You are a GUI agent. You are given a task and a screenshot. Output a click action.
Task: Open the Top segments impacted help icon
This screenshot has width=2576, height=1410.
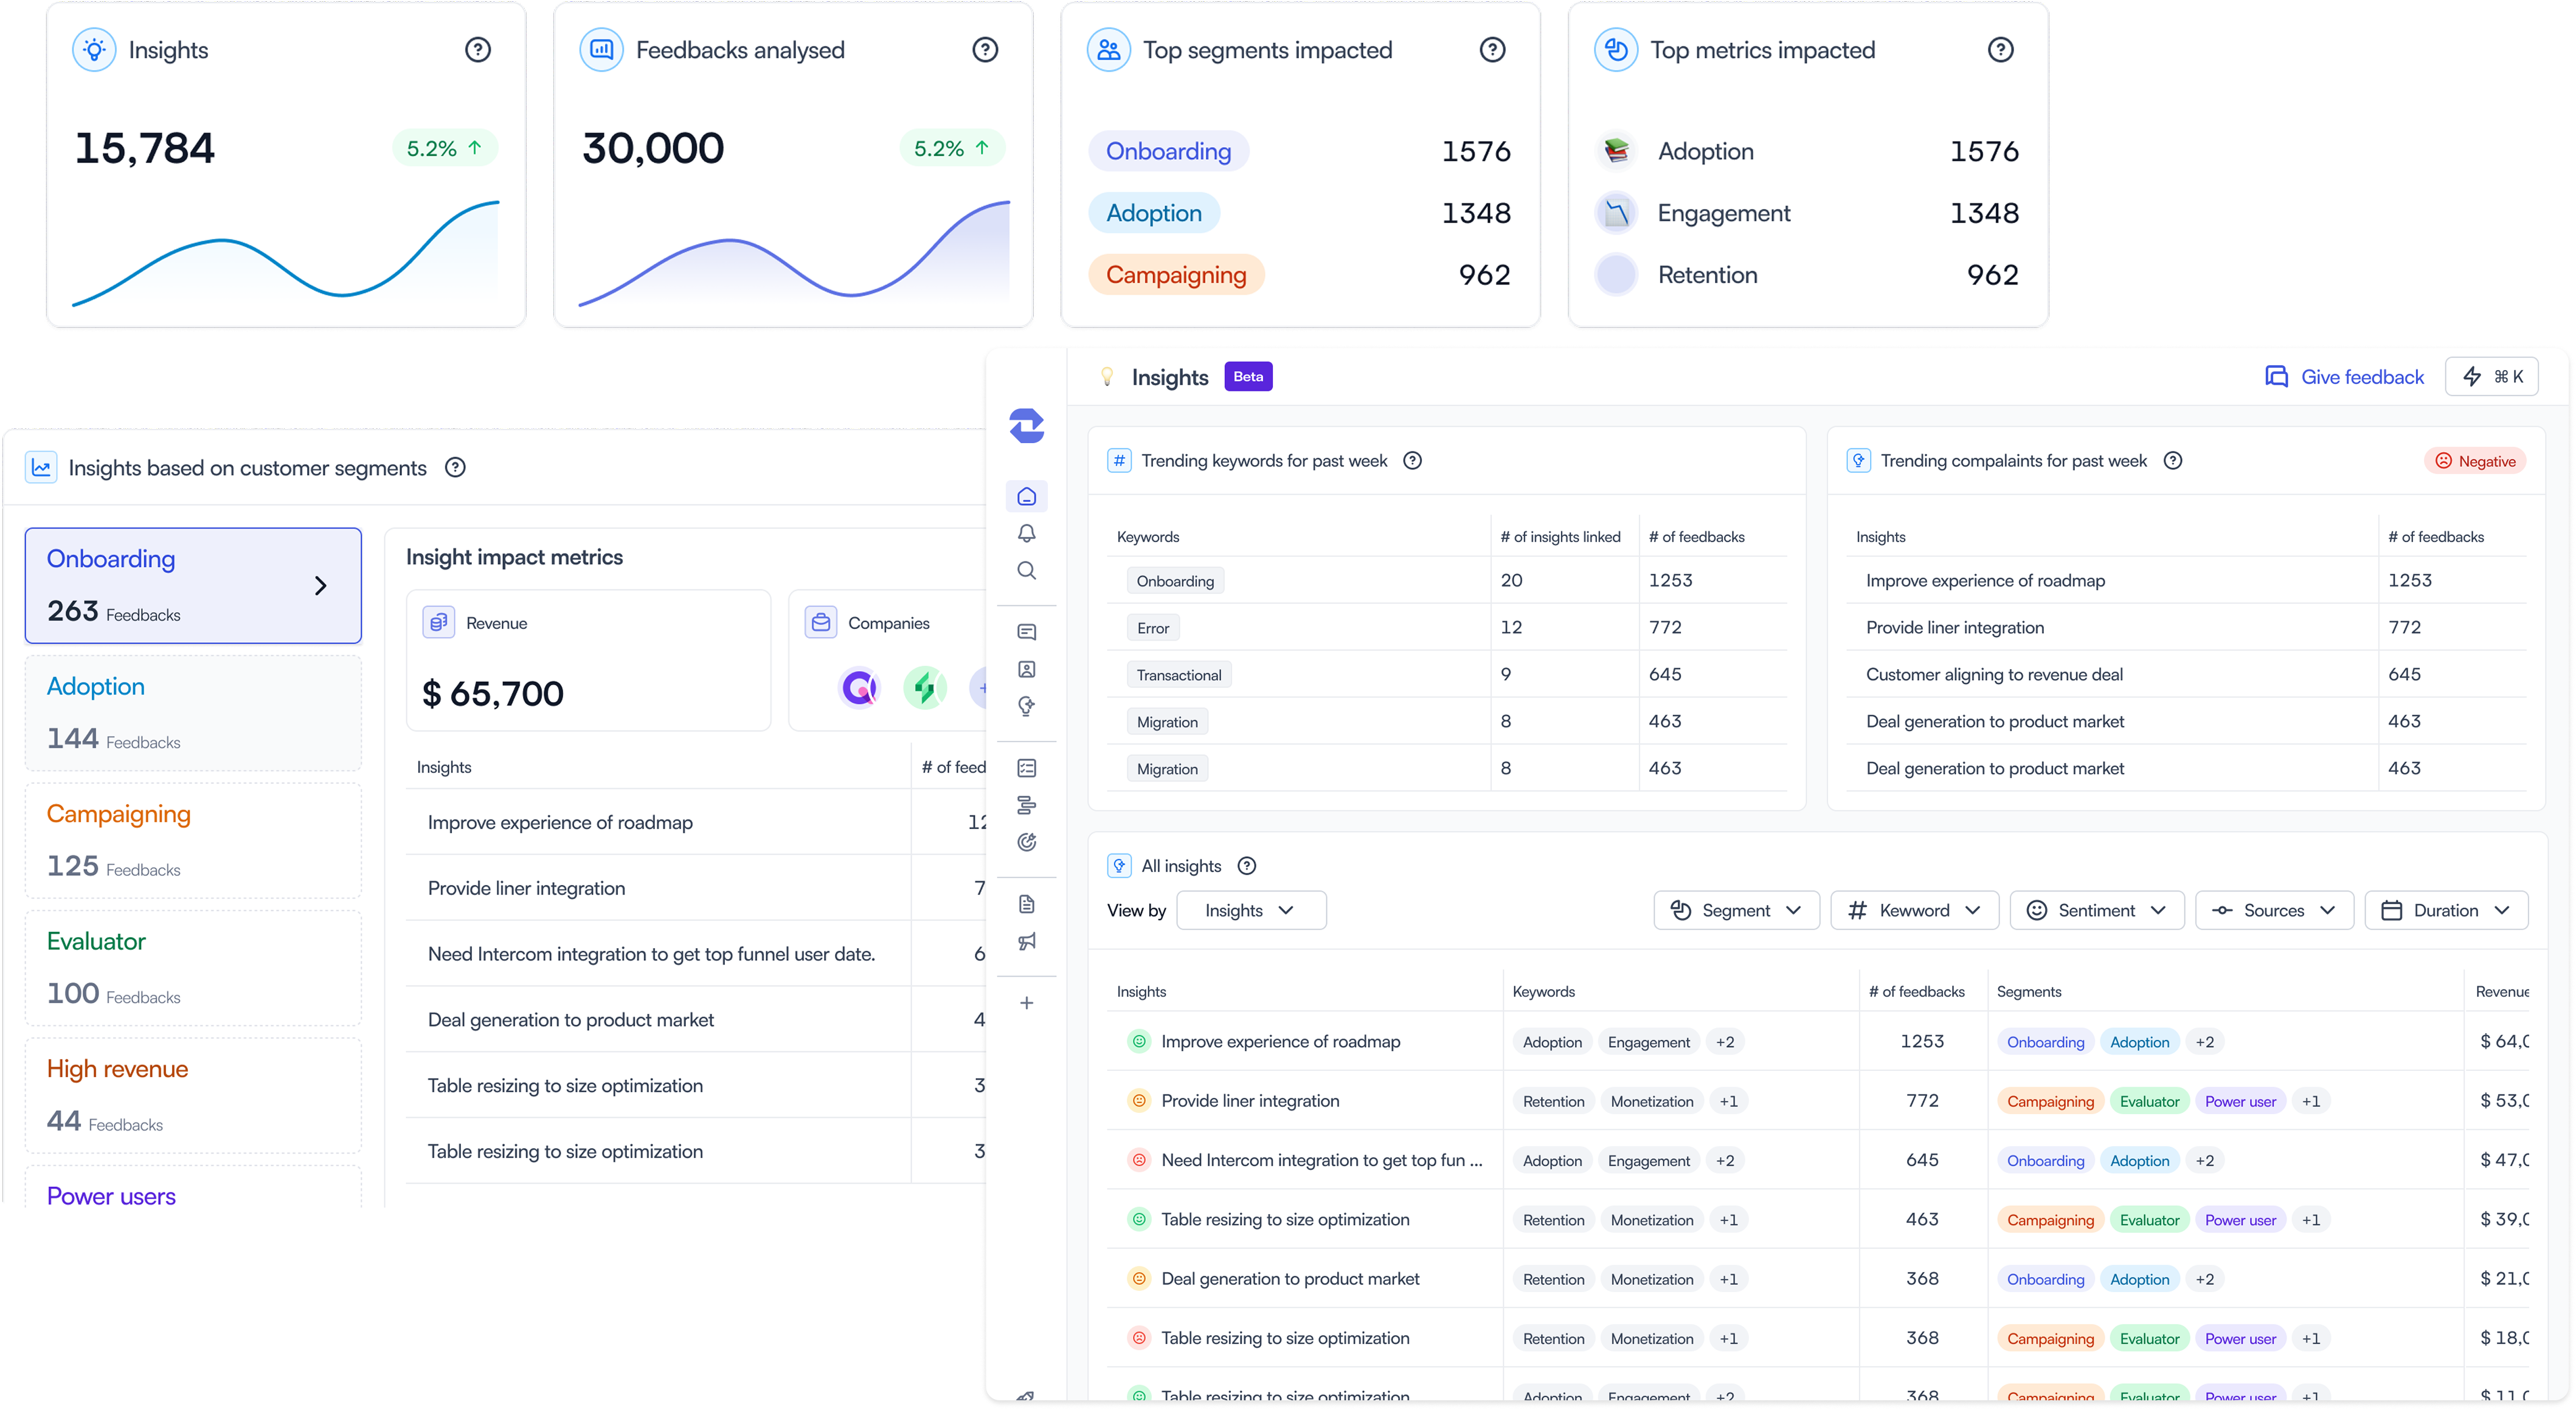pos(1492,50)
